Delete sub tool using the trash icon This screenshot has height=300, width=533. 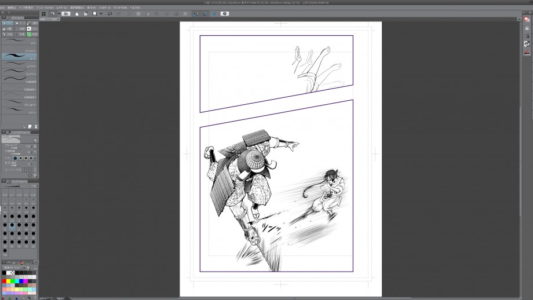[x=36, y=126]
